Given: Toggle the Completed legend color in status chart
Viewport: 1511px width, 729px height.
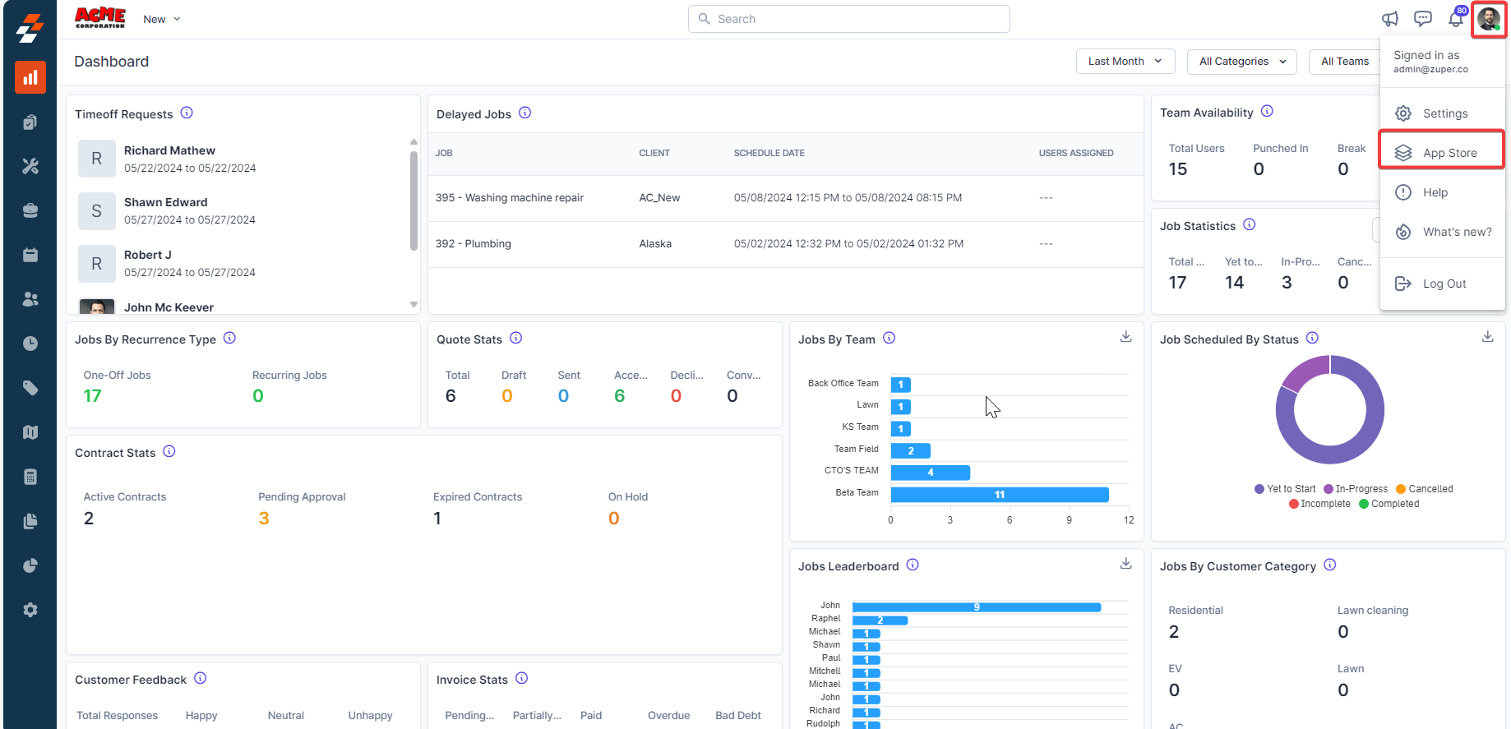Looking at the screenshot, I should click(1364, 504).
